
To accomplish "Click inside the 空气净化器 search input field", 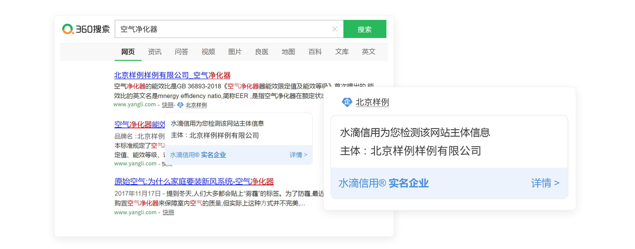I will click(222, 29).
